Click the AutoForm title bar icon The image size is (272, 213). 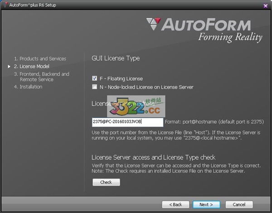(x=6, y=5)
